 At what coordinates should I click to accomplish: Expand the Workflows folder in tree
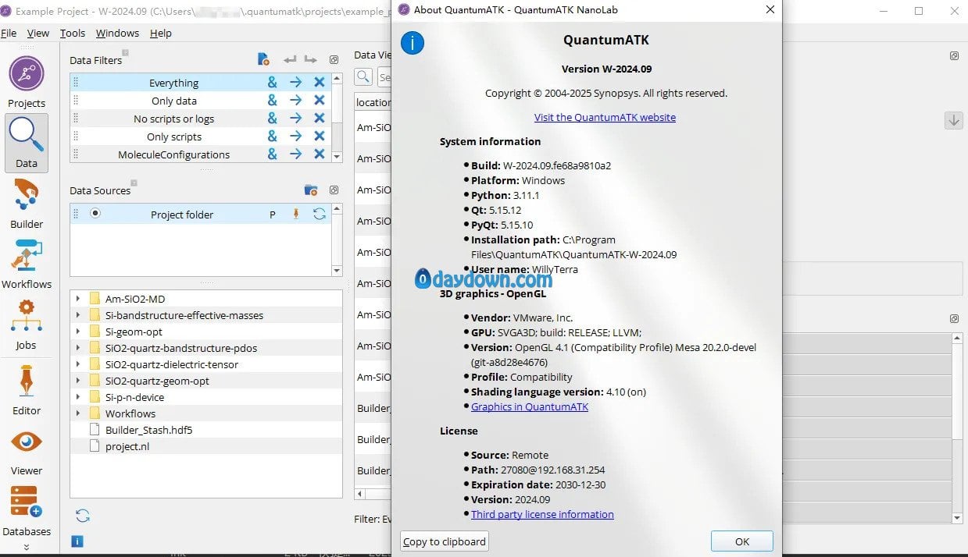coord(78,413)
